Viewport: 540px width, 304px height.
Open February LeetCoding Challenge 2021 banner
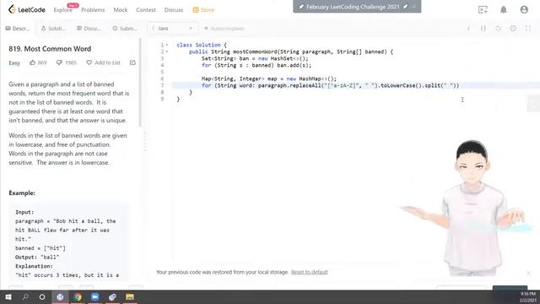(353, 7)
